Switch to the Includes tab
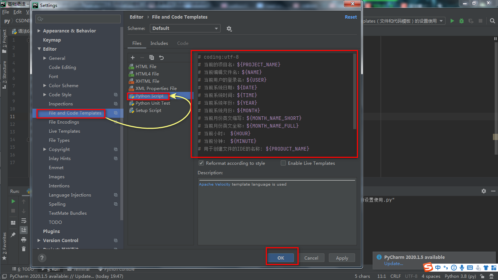 [x=159, y=43]
